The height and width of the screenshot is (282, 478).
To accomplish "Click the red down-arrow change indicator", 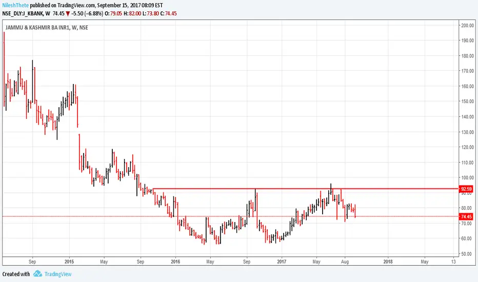I will point(68,14).
